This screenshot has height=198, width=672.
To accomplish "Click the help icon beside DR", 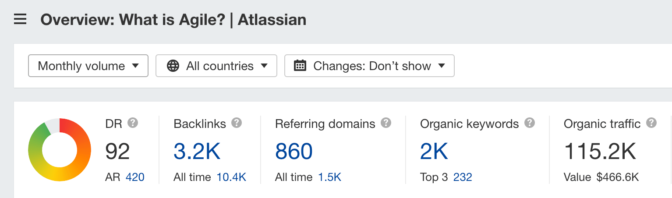I will [x=133, y=123].
